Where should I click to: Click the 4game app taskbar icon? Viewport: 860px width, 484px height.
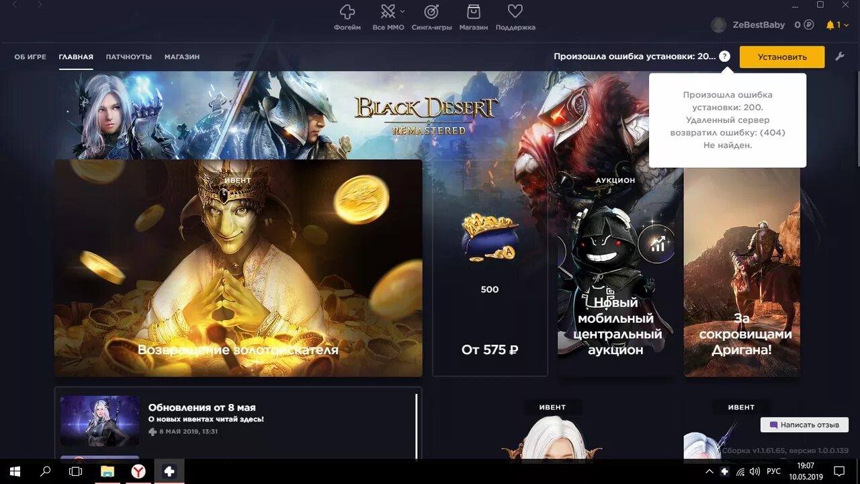[x=169, y=472]
